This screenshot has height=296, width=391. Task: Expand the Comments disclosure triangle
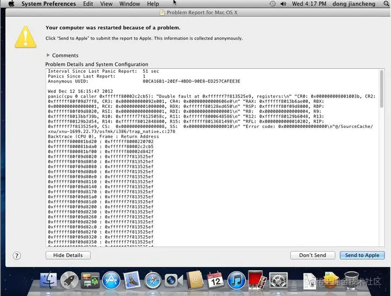pyautogui.click(x=48, y=55)
